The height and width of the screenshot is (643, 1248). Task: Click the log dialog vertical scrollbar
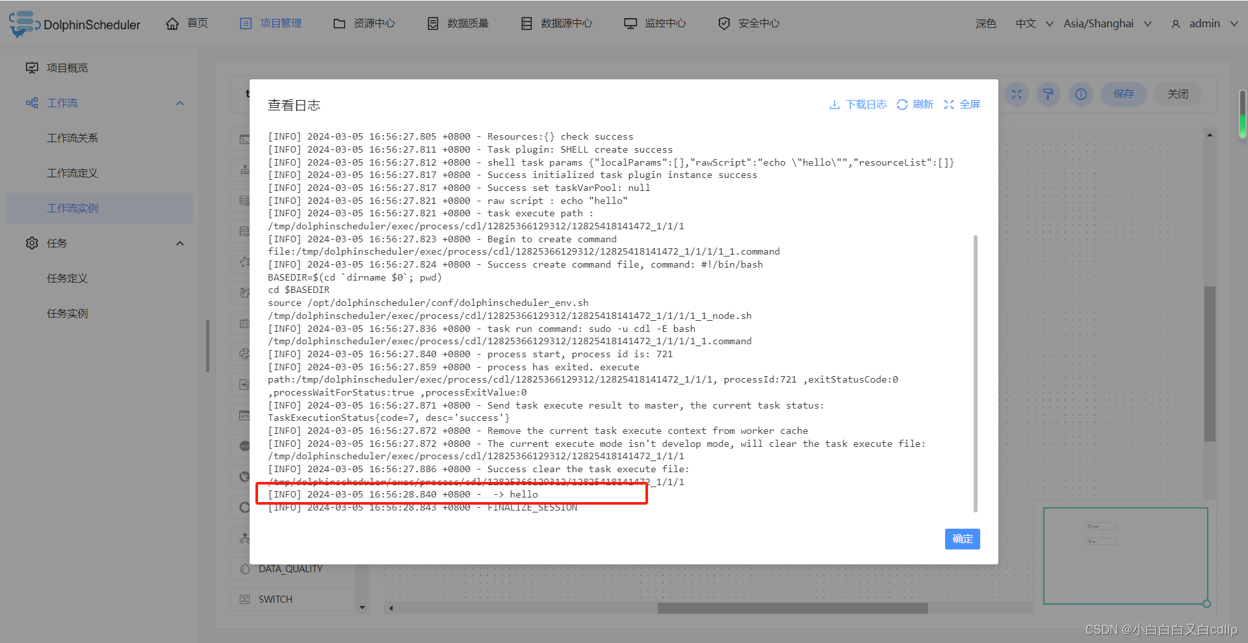tap(976, 373)
